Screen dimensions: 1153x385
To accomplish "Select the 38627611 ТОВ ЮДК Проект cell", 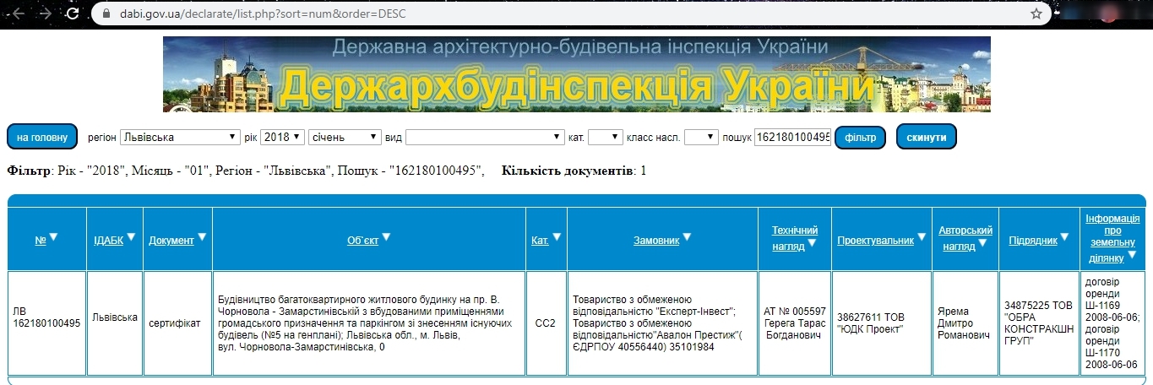I will [x=882, y=323].
